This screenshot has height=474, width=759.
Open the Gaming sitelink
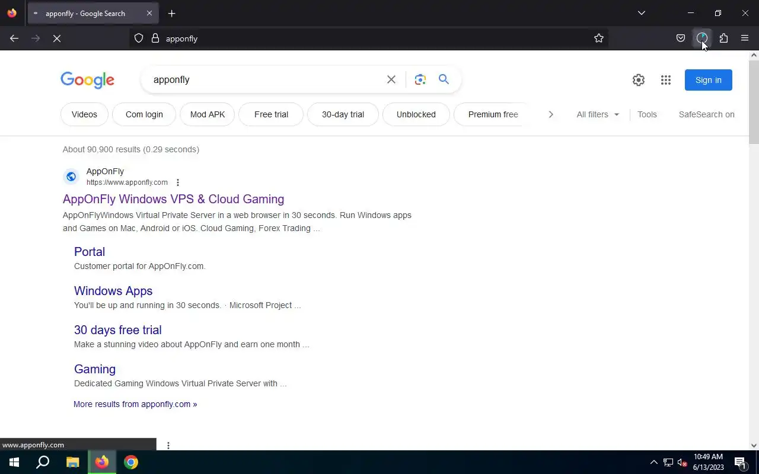coord(95,369)
